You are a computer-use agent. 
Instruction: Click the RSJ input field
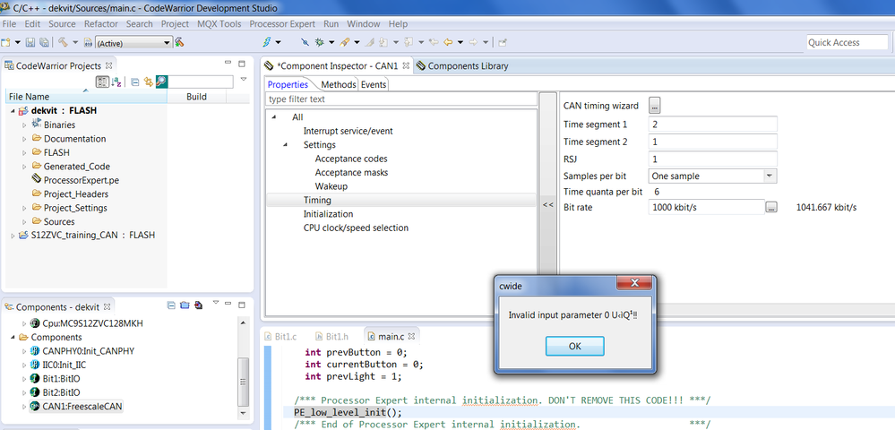pyautogui.click(x=713, y=159)
